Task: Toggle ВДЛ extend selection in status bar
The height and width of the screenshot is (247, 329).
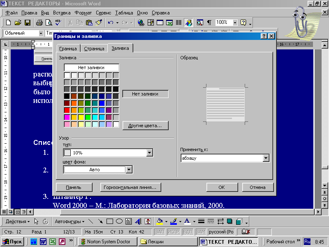Action: point(188,232)
